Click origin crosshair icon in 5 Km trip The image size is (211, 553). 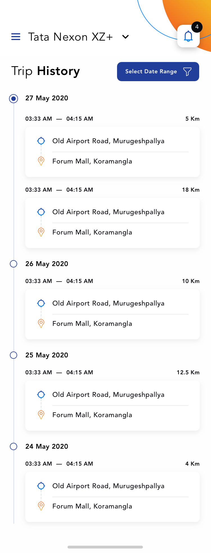pyautogui.click(x=41, y=141)
